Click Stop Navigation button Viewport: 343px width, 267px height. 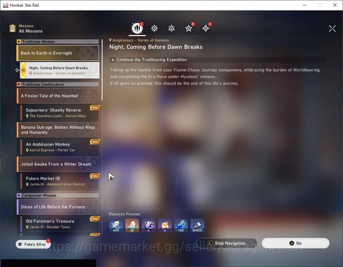pos(227,243)
